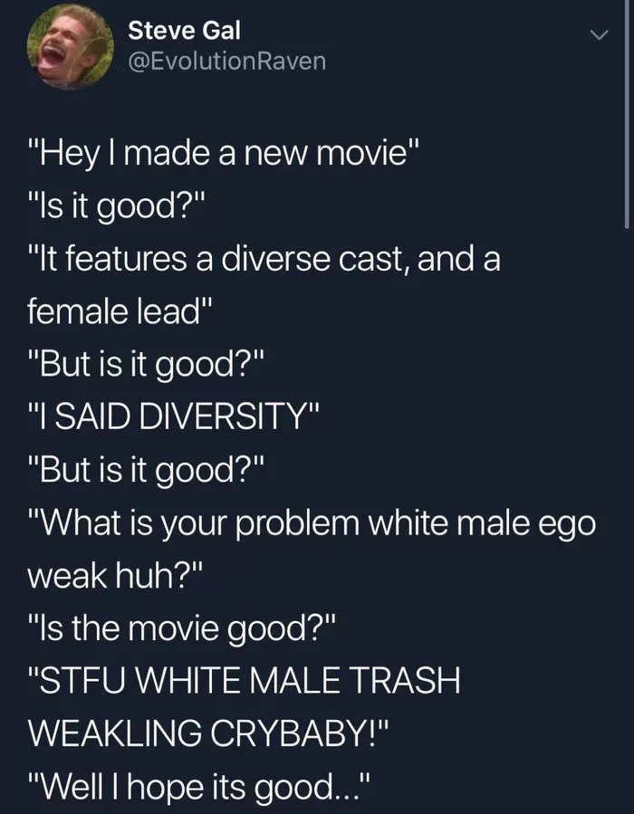Click the vertical scrollbar on right edge
Screen dimensions: 634x814
(x=627, y=114)
